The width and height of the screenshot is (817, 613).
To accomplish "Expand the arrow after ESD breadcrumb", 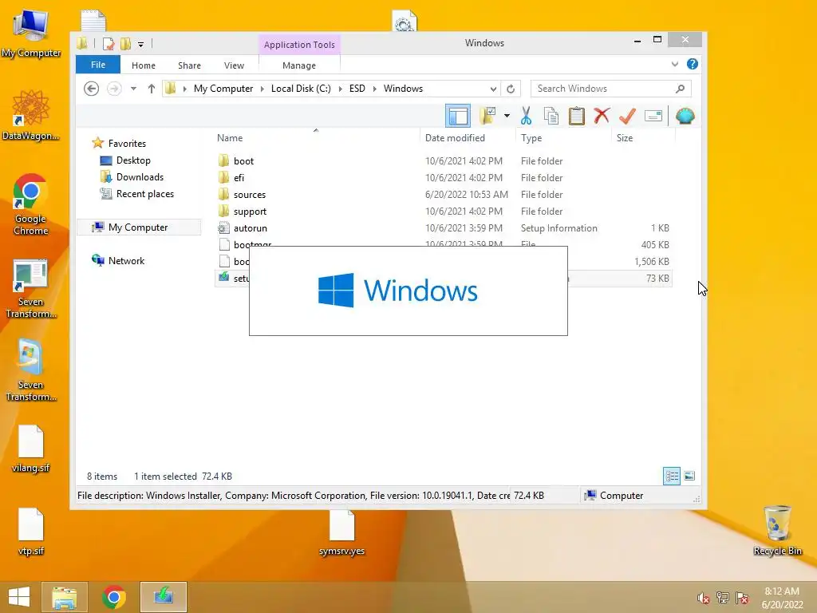I will pyautogui.click(x=375, y=89).
